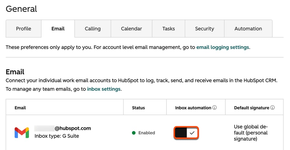Select the @hubspot.com email address
The height and width of the screenshot is (150, 290).
[63, 128]
